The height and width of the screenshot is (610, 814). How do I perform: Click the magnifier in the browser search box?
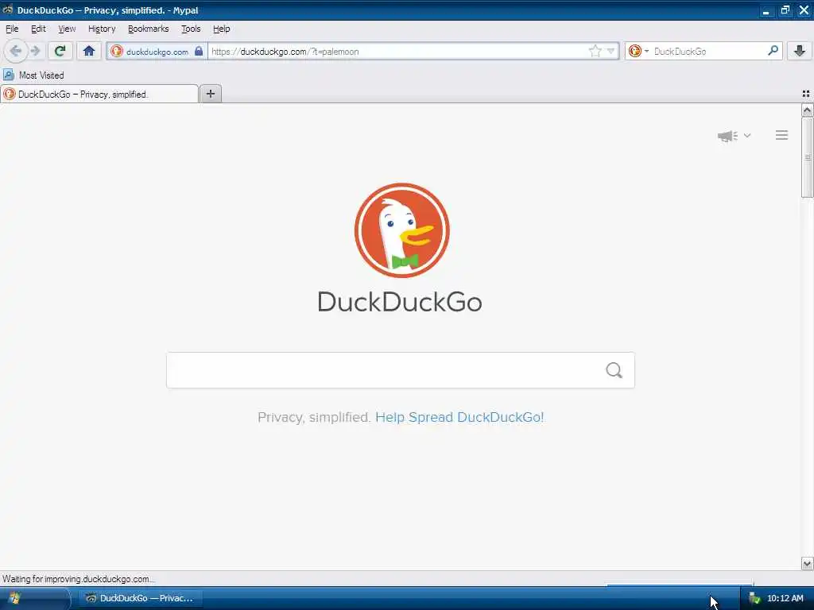tap(773, 51)
